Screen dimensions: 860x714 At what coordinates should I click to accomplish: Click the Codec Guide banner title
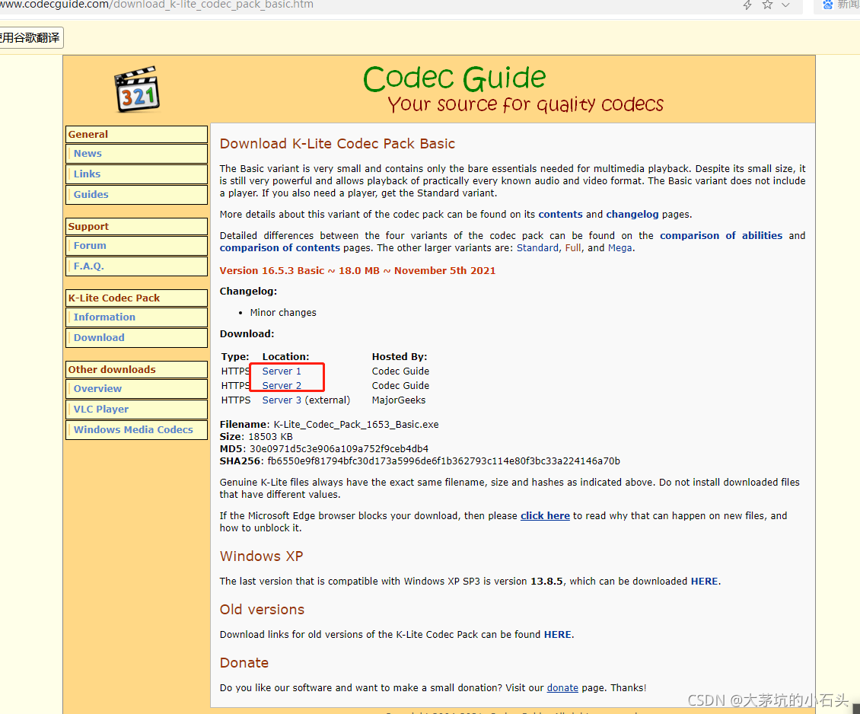454,78
